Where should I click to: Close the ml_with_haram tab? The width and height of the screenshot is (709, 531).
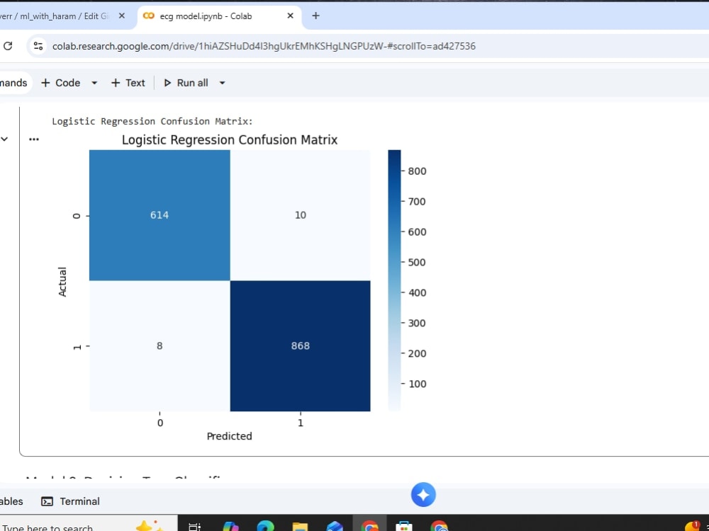coord(122,16)
